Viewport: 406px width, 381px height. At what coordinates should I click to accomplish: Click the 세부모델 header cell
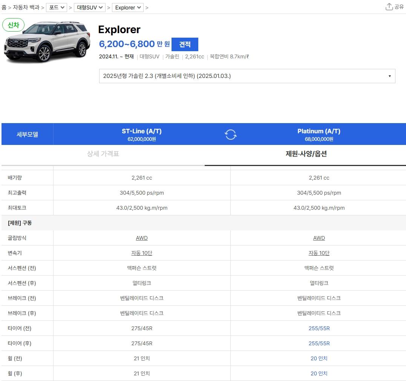pos(27,134)
